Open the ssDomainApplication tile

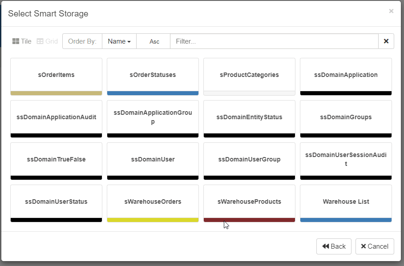click(346, 75)
